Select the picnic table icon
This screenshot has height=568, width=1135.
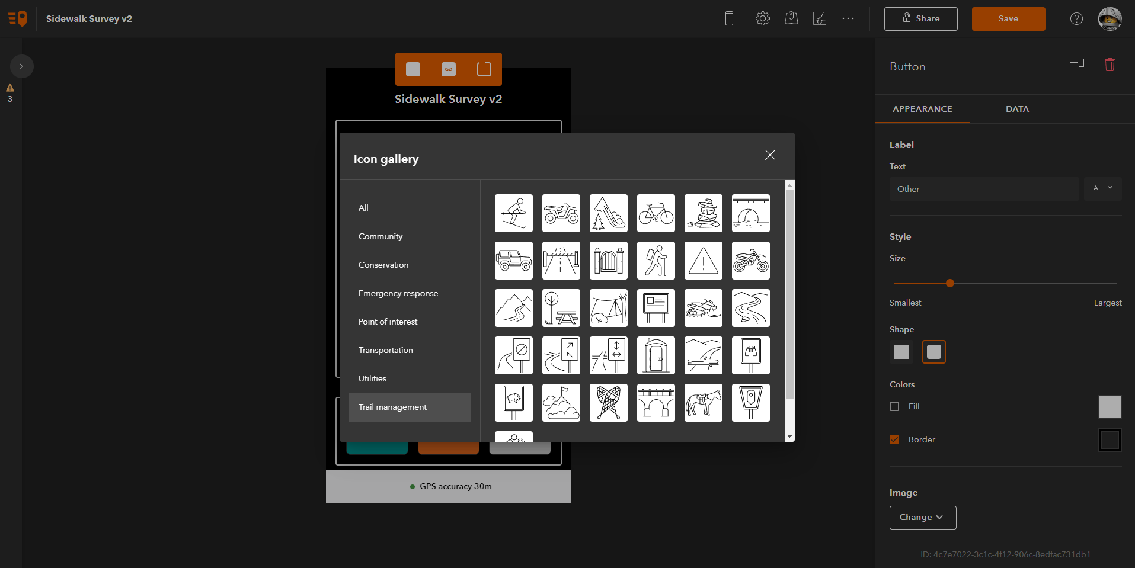[561, 308]
